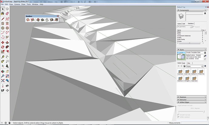Choose the Freehand squiggle tool
The height and width of the screenshot is (125, 209).
pos(7,19)
